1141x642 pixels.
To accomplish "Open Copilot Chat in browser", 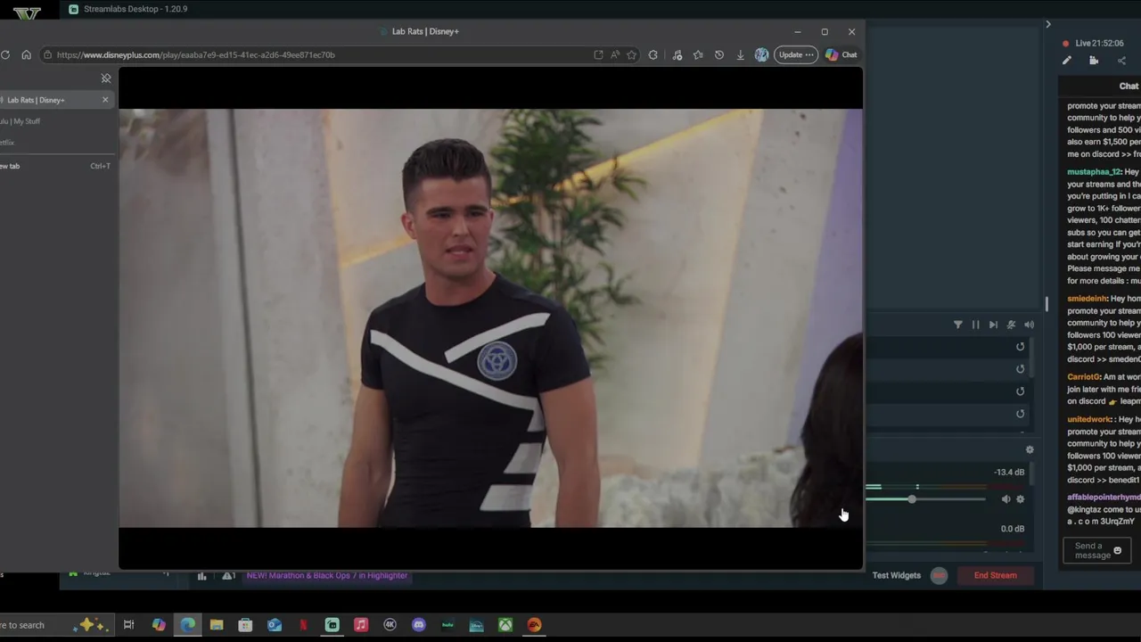I will click(841, 55).
